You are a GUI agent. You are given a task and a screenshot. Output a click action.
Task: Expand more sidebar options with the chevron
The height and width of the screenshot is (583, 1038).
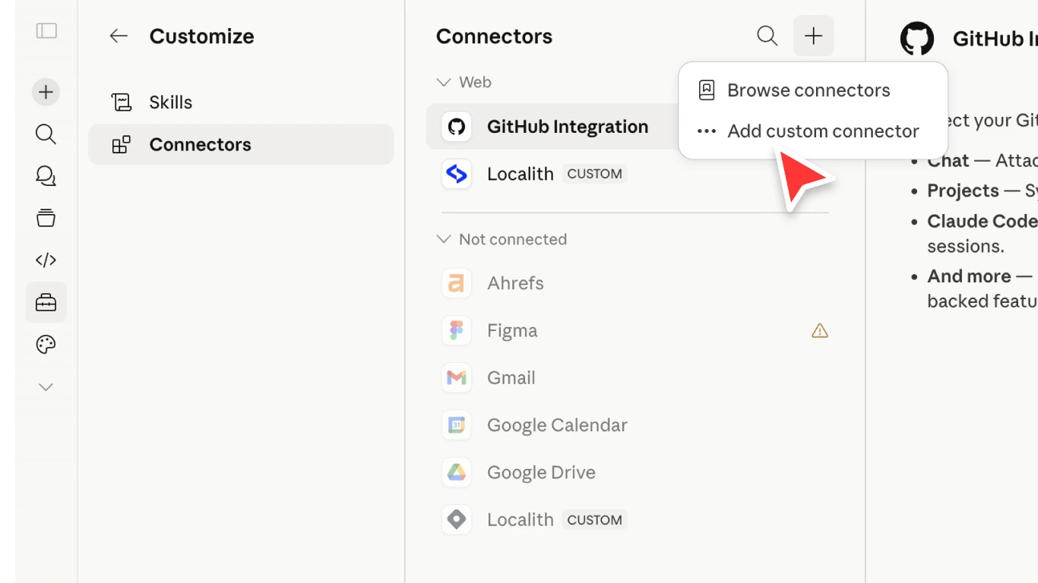46,386
